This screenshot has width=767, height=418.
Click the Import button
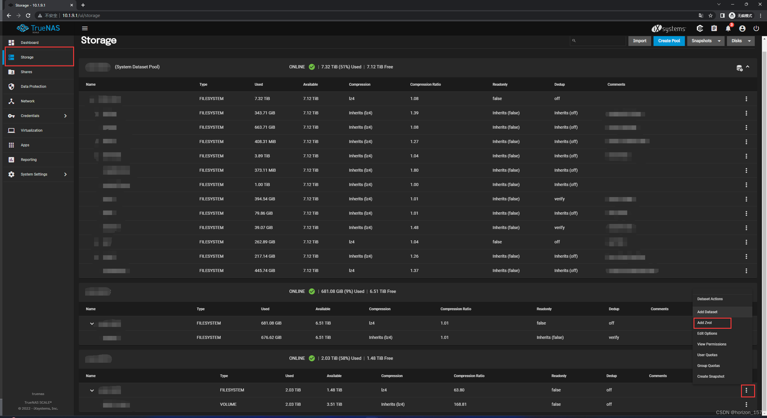click(639, 41)
